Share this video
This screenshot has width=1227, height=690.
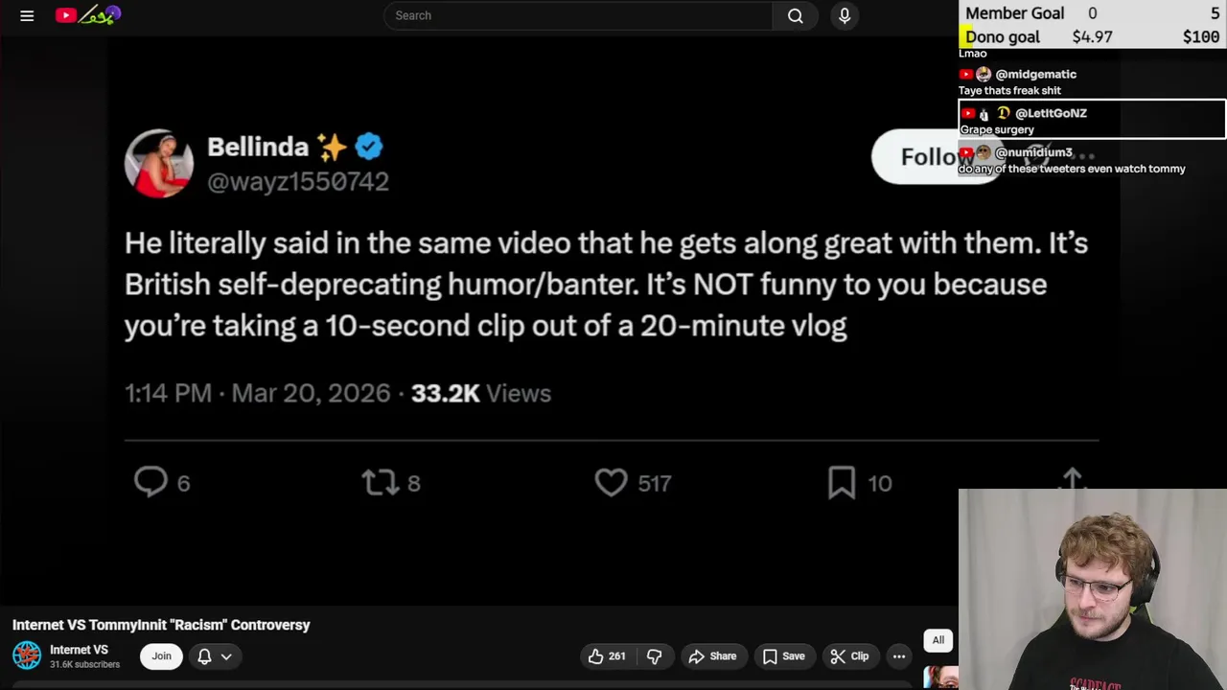coord(712,656)
